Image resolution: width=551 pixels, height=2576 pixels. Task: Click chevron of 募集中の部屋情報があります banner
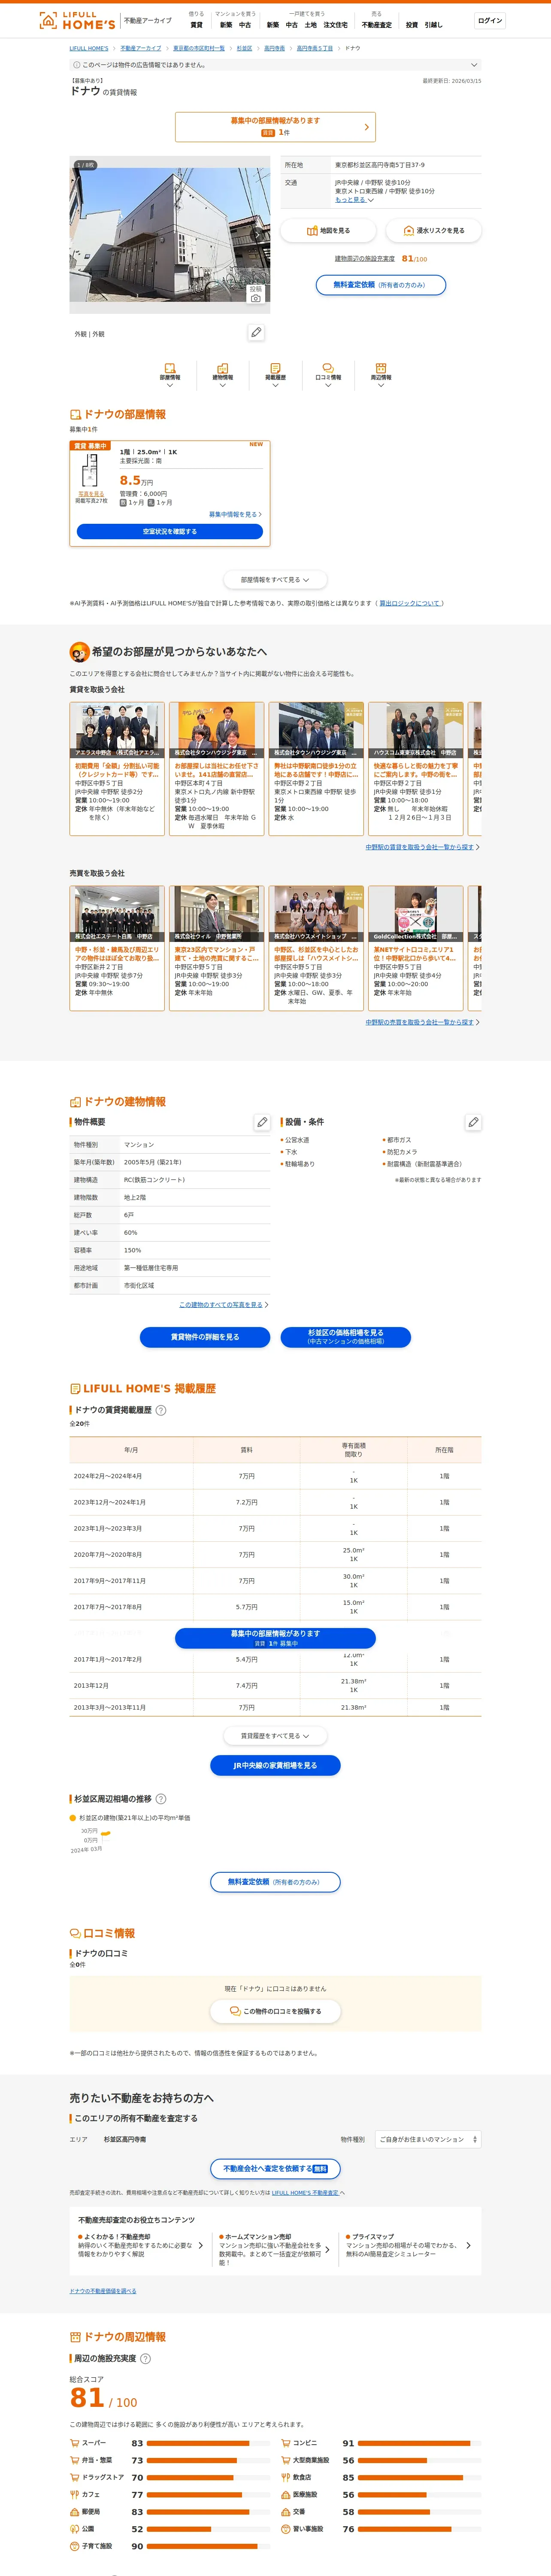pyautogui.click(x=366, y=127)
